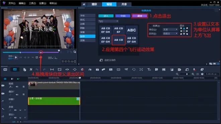The width and height of the screenshot is (221, 124).
Task: Mute the 视频 track speaker icon
Action: [x=17, y=87]
